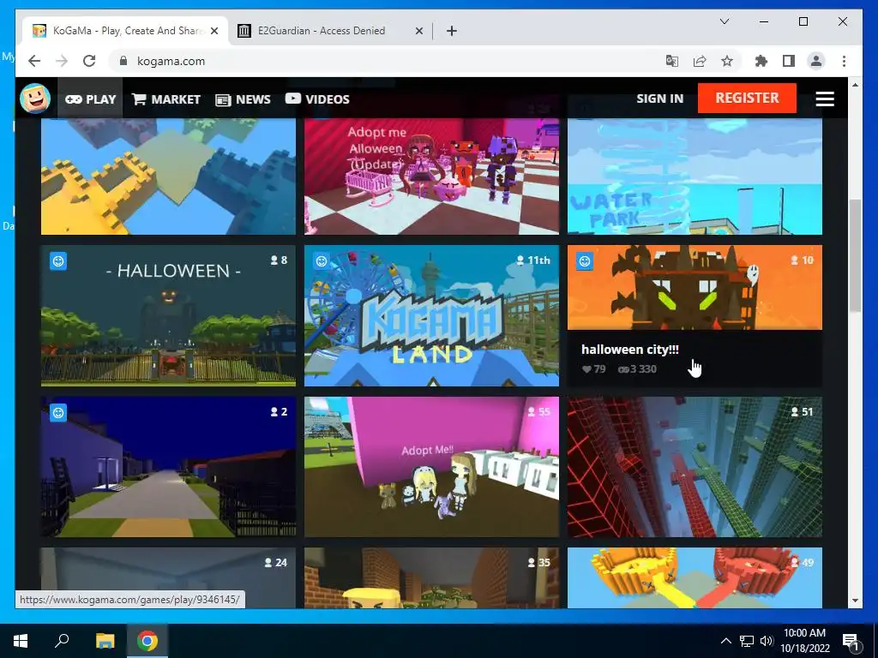Click scrollbar up arrow
The width and height of the screenshot is (878, 658).
855,85
